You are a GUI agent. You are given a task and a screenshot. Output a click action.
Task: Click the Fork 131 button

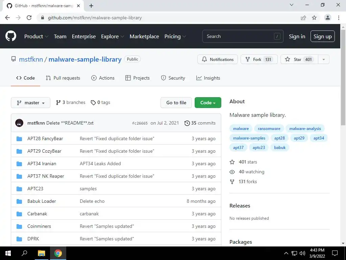coord(259,60)
